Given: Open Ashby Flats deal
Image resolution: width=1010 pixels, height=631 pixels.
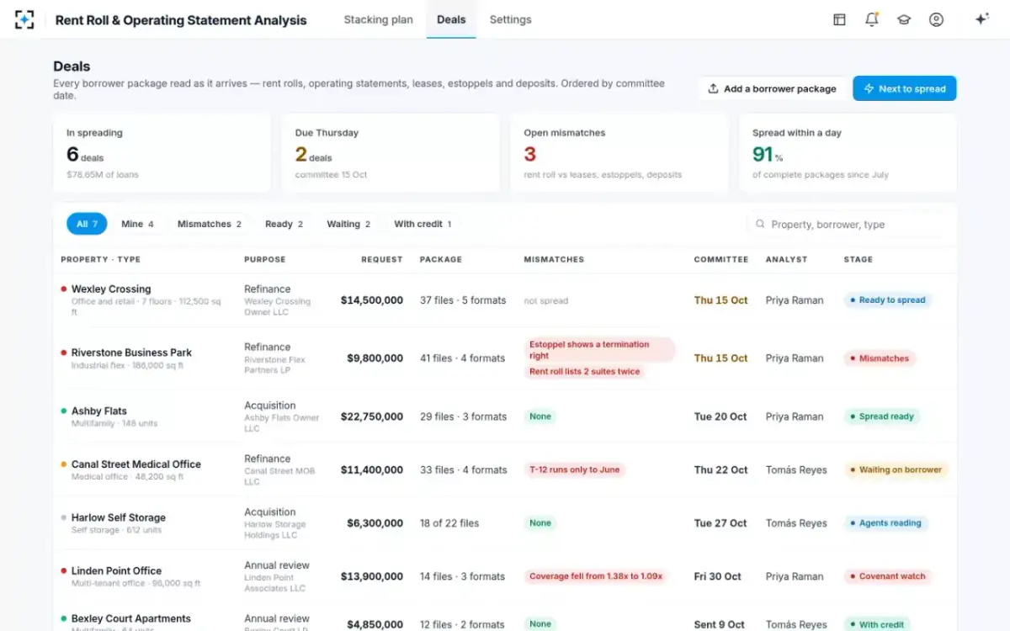Looking at the screenshot, I should click(98, 411).
